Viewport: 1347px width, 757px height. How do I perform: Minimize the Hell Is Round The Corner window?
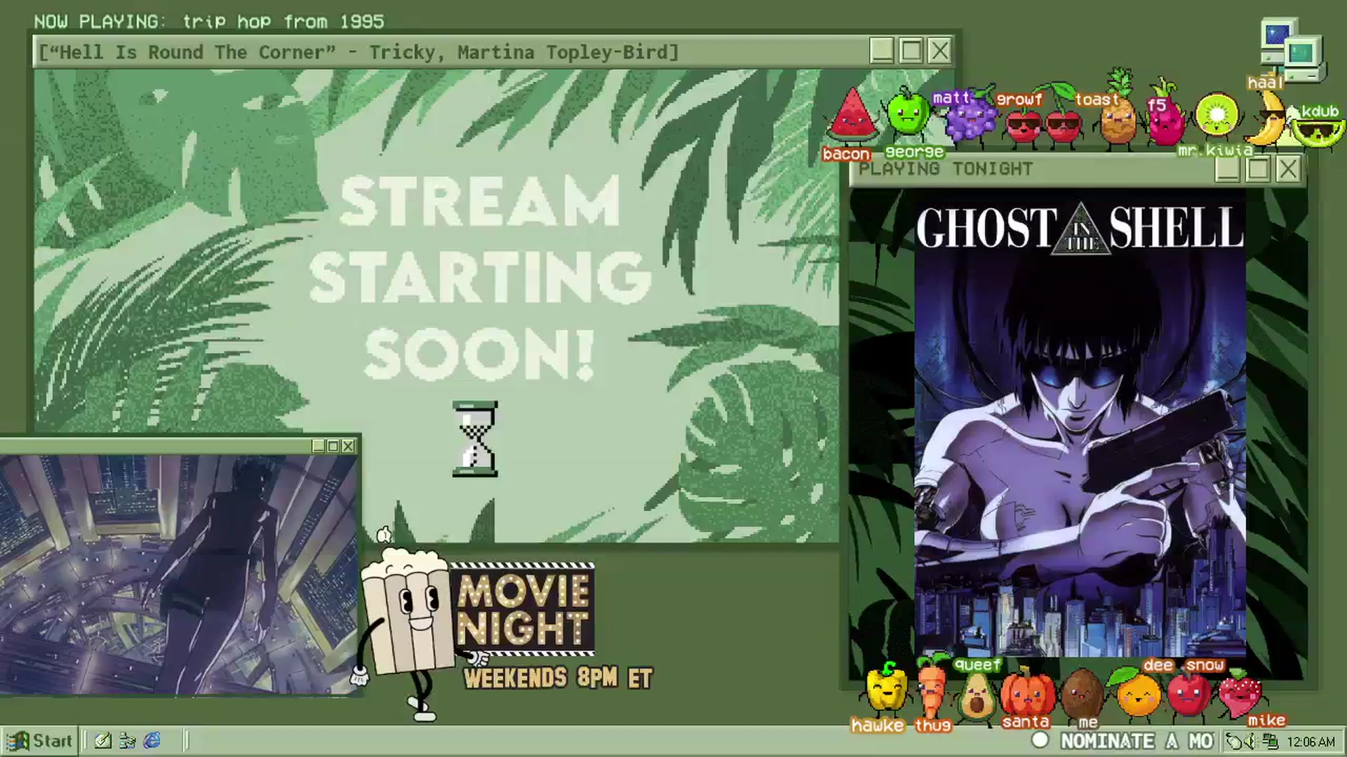pos(881,50)
